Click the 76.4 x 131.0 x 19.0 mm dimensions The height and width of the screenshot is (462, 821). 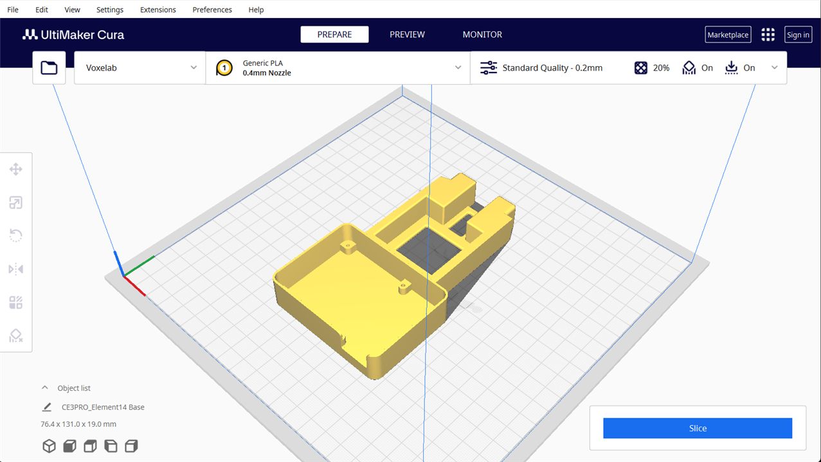pyautogui.click(x=78, y=424)
